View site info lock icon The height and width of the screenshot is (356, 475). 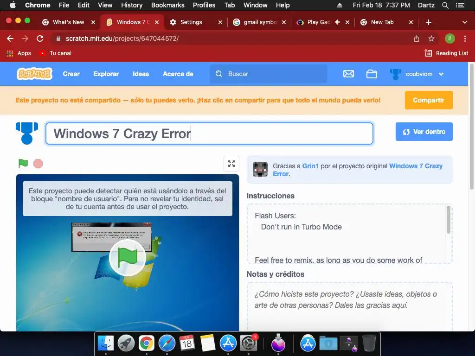coord(58,38)
